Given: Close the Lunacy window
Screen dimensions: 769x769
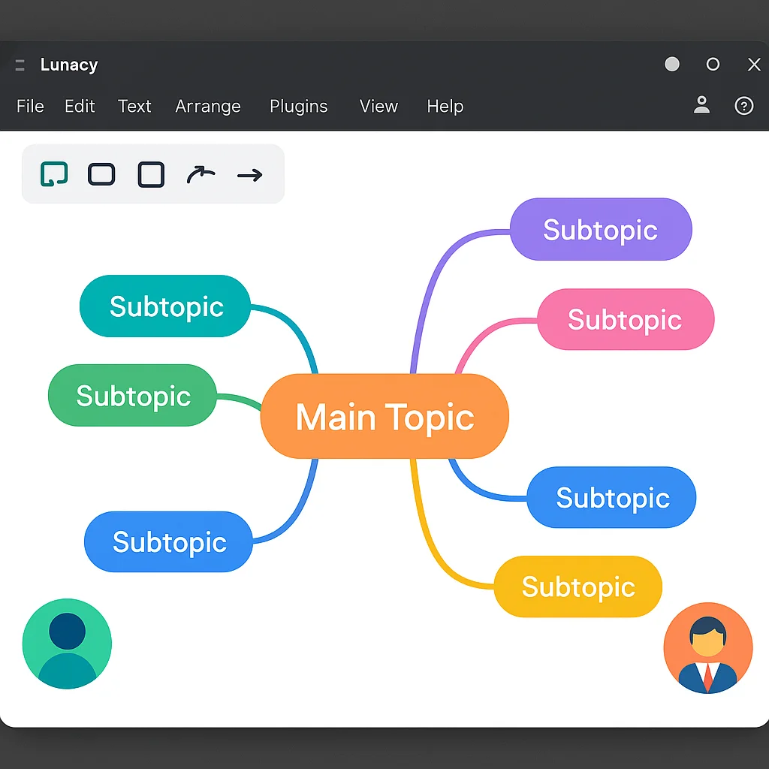Looking at the screenshot, I should [x=754, y=65].
